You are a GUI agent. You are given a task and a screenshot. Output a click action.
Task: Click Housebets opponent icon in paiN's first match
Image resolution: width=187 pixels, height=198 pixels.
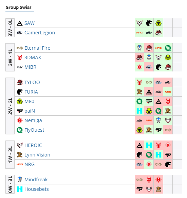pyautogui.click(x=139, y=111)
